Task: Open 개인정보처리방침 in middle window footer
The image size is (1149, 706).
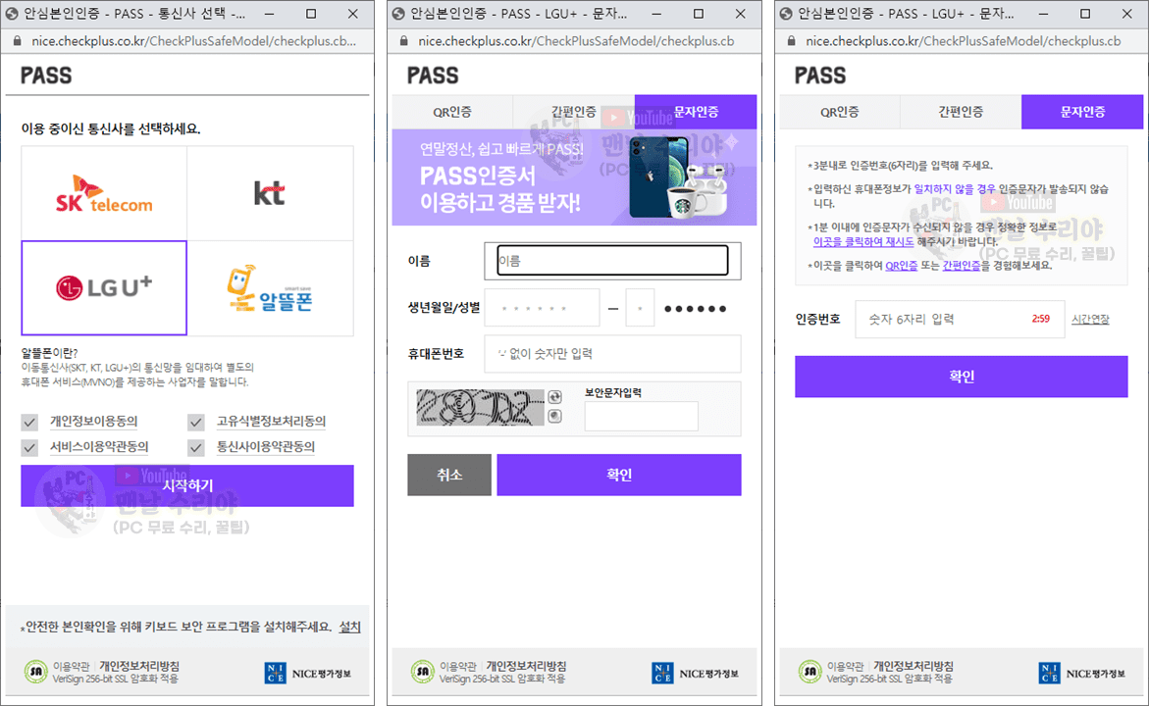Action: 526,667
